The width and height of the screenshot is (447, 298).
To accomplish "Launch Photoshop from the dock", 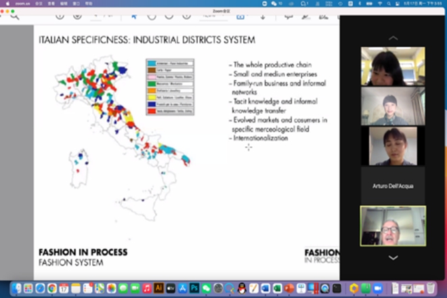I will click(194, 289).
